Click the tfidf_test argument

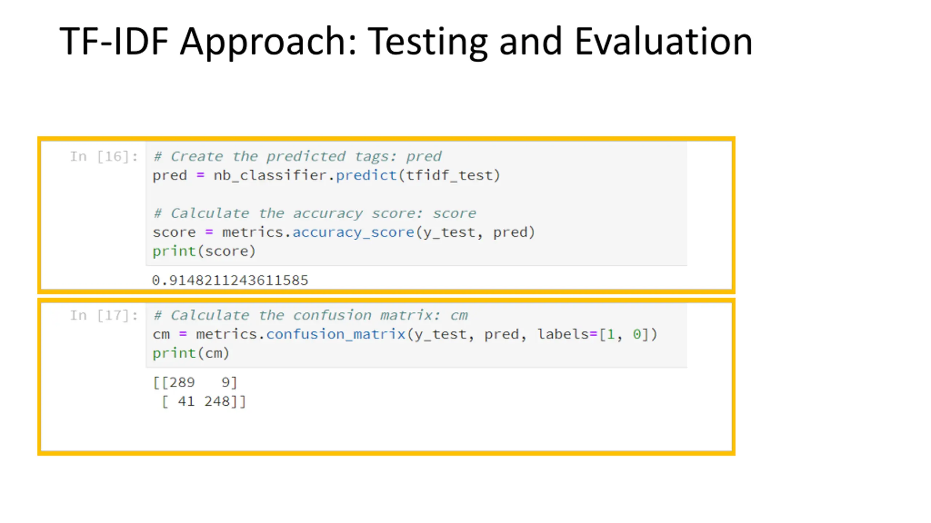[449, 175]
